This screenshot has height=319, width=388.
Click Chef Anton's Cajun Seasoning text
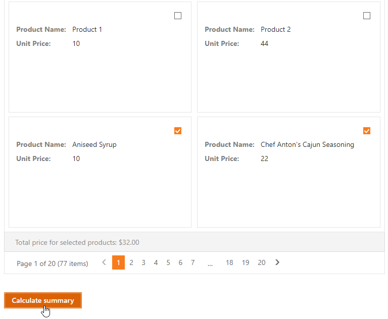click(307, 145)
